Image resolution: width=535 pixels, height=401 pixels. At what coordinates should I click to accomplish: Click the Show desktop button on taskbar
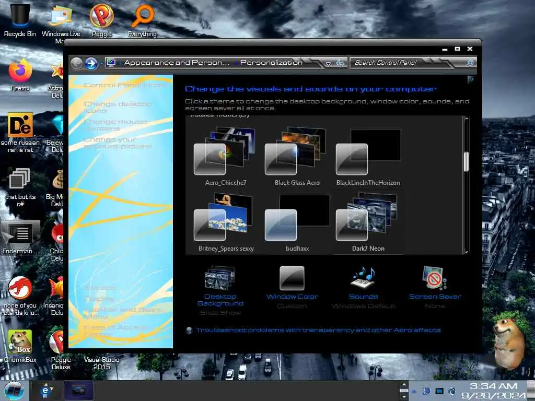point(531,391)
